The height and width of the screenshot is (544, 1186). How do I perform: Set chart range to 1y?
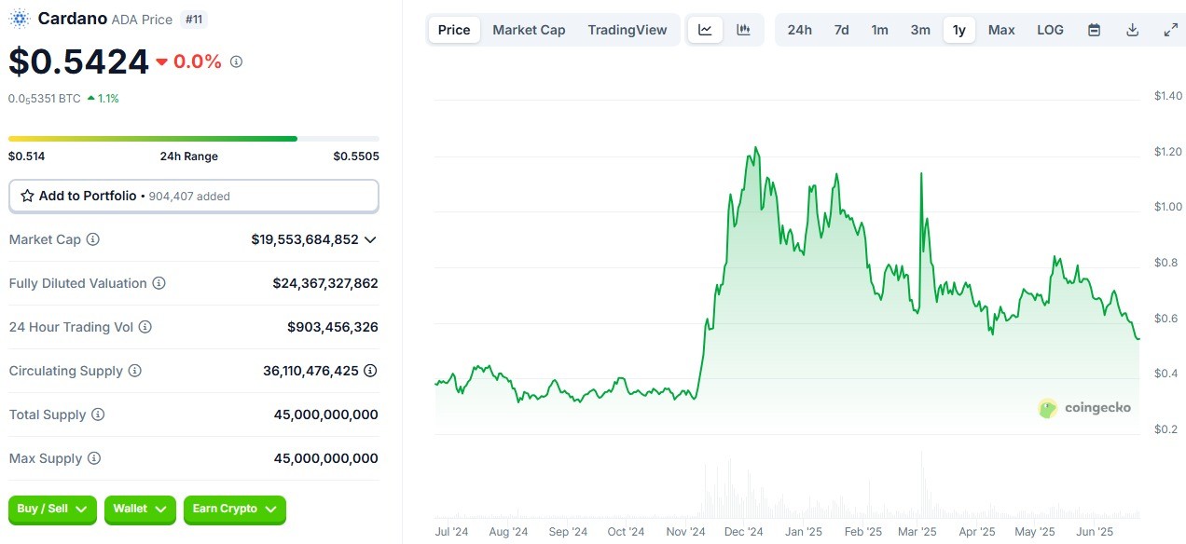click(x=959, y=30)
